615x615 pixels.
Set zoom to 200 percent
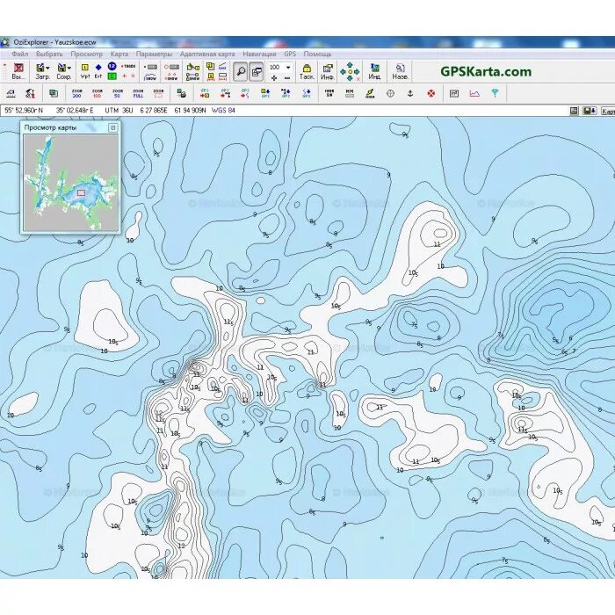[x=77, y=93]
